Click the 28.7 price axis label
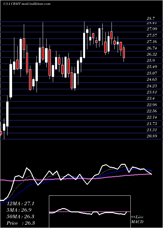Image resolution: width=163 pixels, height=228 pixels. coord(151,19)
